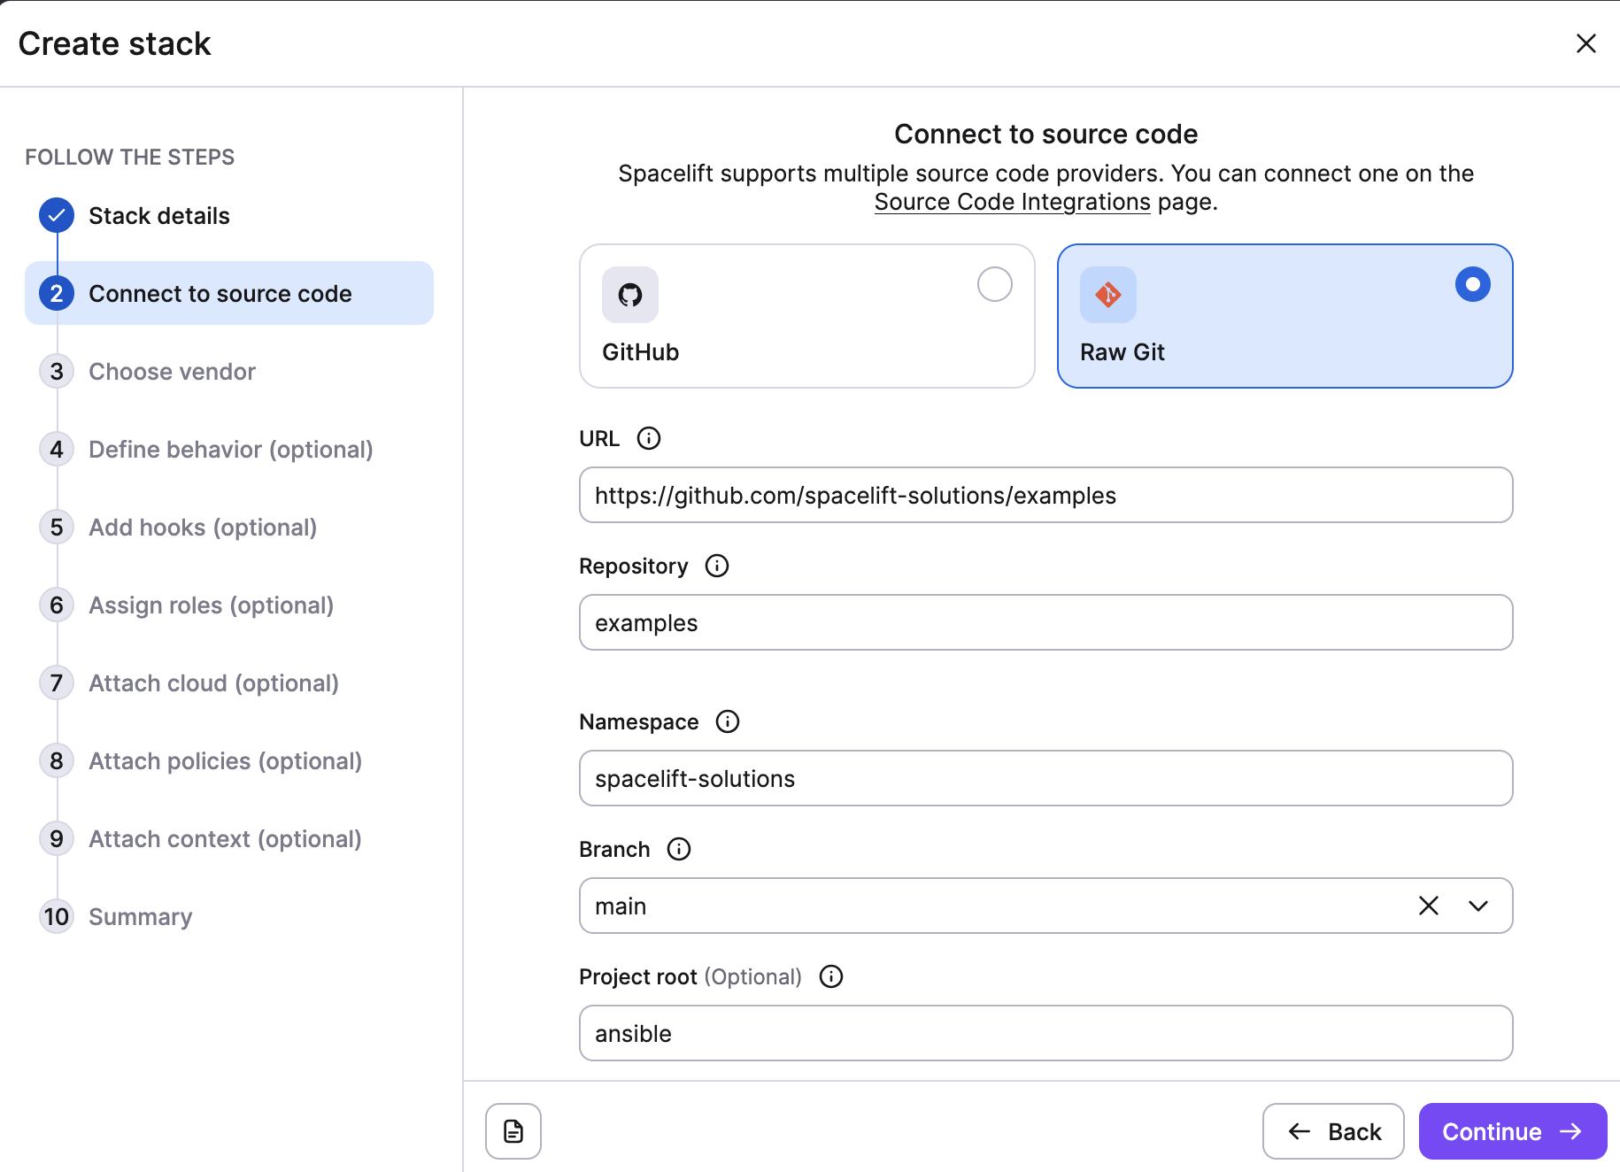
Task: Open Attach policies (optional) step
Action: [226, 760]
